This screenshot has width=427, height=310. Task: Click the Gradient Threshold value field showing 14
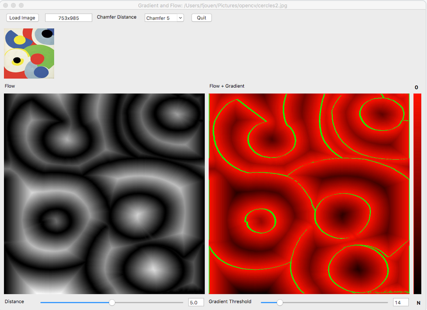pos(401,302)
